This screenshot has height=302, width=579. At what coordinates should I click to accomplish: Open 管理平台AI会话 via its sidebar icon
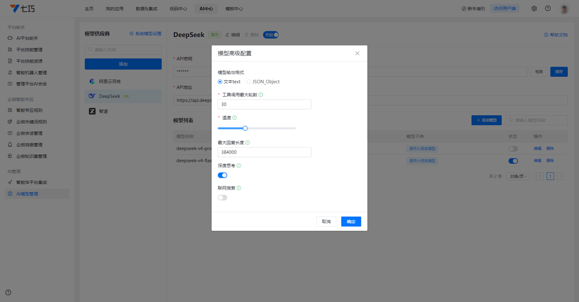click(10, 84)
